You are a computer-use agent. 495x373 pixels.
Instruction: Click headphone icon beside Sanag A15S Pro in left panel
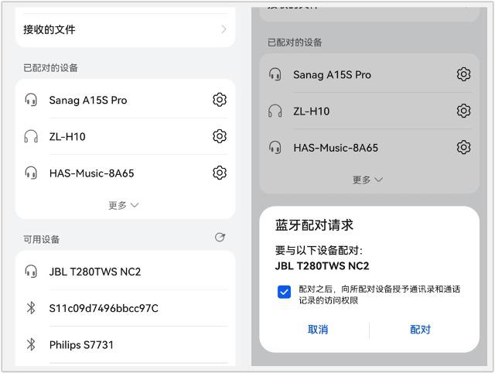[31, 100]
